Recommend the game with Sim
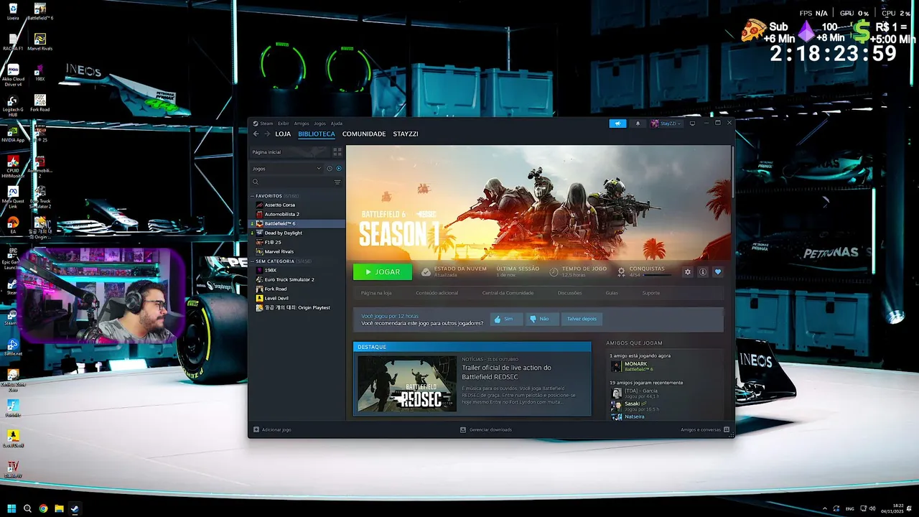919x517 pixels. pos(505,319)
